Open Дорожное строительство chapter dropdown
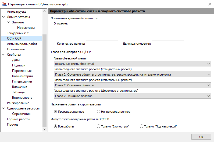Viewport: 214px width, 142px height. [132, 96]
